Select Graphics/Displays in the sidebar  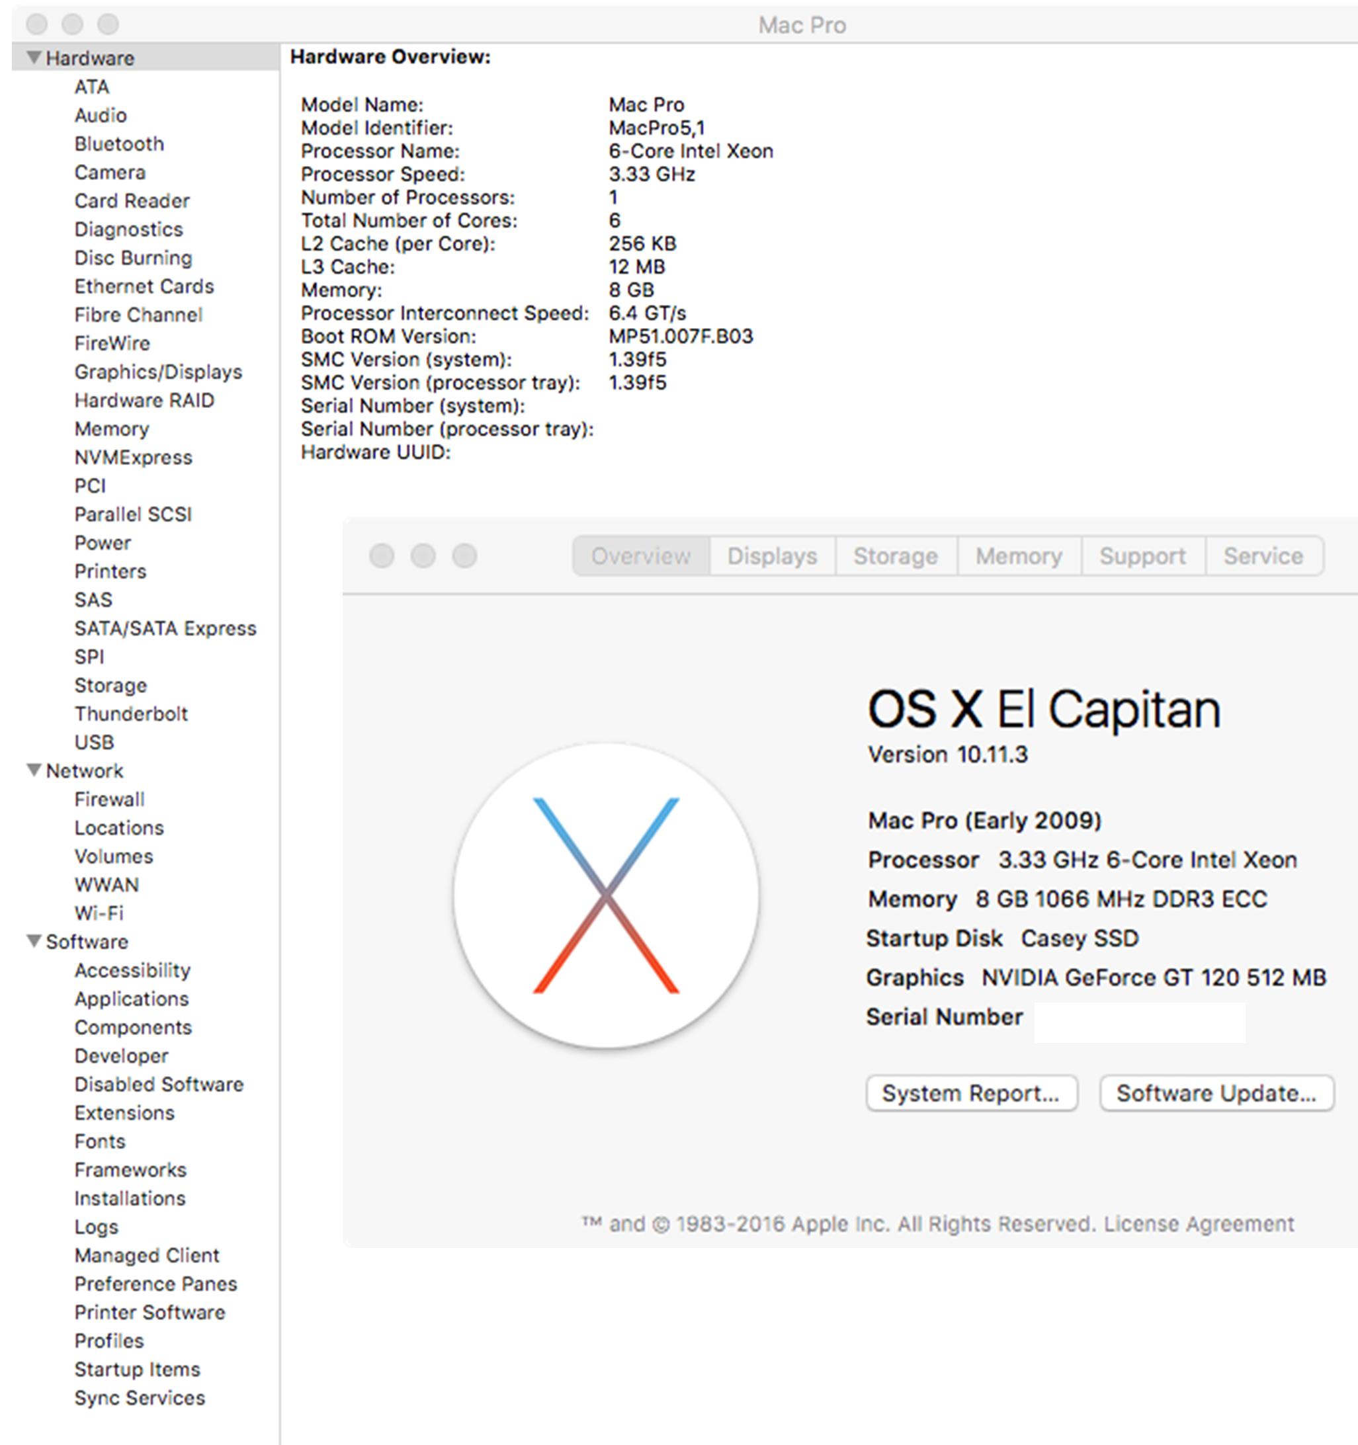point(157,372)
